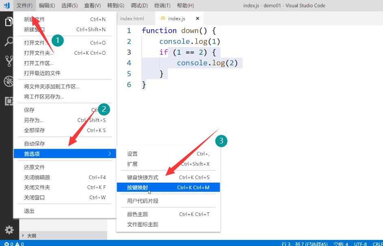Open the 调试(D) menu
Viewport: 383px width, 246px height.
(139, 5)
